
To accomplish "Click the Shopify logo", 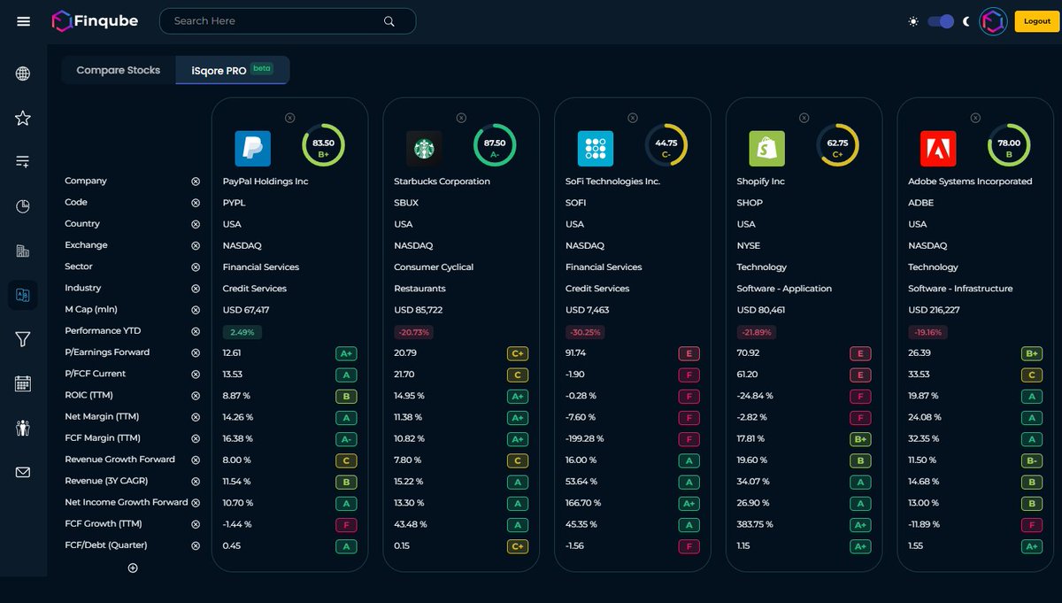I will [x=766, y=149].
